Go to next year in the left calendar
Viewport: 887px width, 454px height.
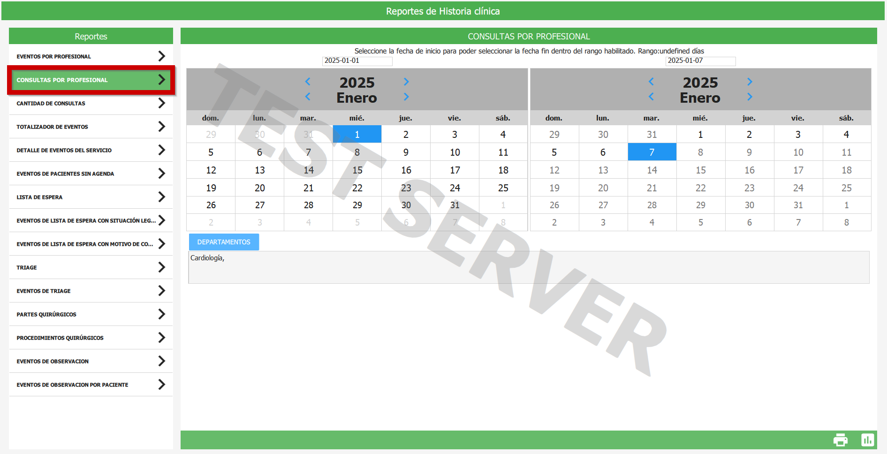pos(406,82)
